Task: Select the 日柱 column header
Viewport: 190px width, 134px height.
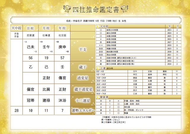Action: 31,28
